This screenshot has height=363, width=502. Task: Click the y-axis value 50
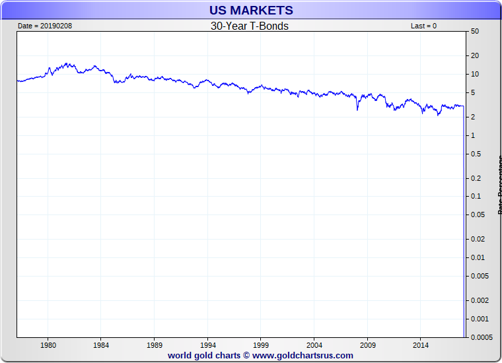[475, 31]
